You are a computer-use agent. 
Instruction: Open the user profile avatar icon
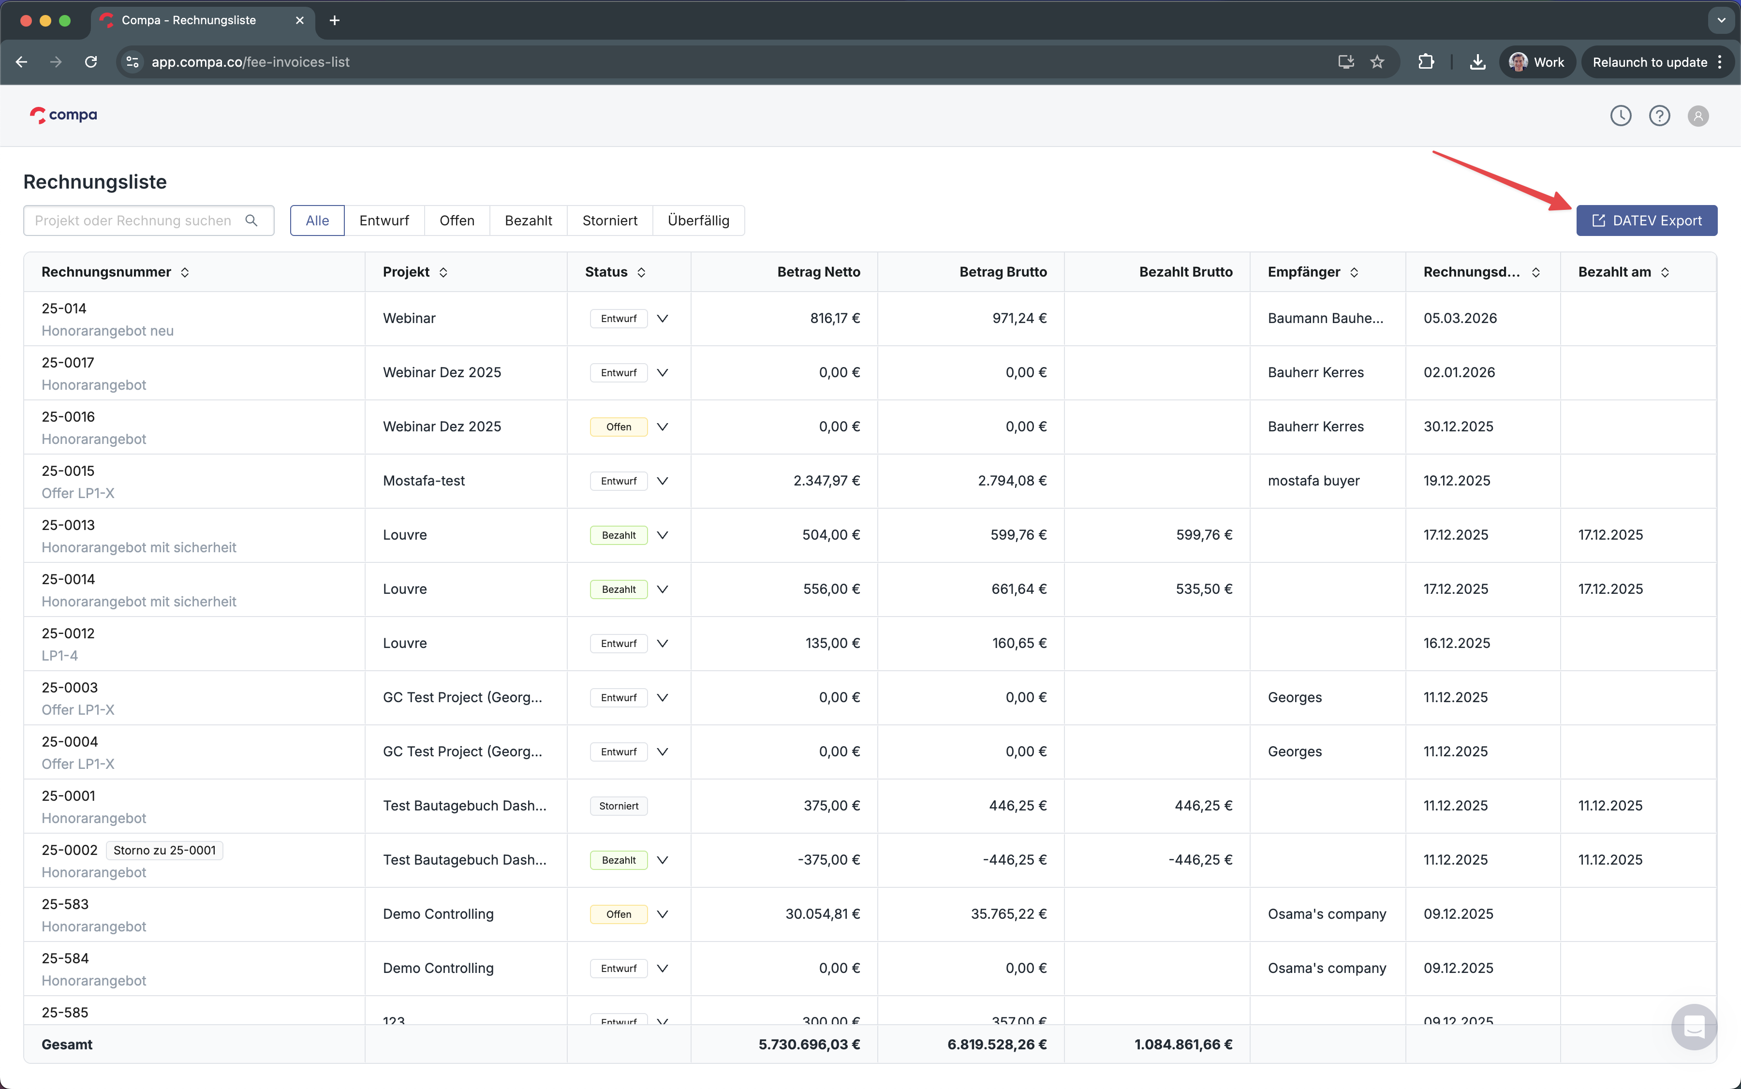pyautogui.click(x=1698, y=116)
